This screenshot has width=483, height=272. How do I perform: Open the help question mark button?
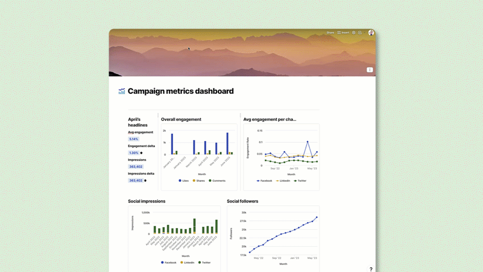pos(371,269)
